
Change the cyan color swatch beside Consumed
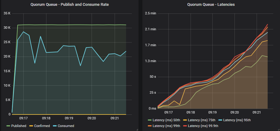pyautogui.click(x=55, y=126)
